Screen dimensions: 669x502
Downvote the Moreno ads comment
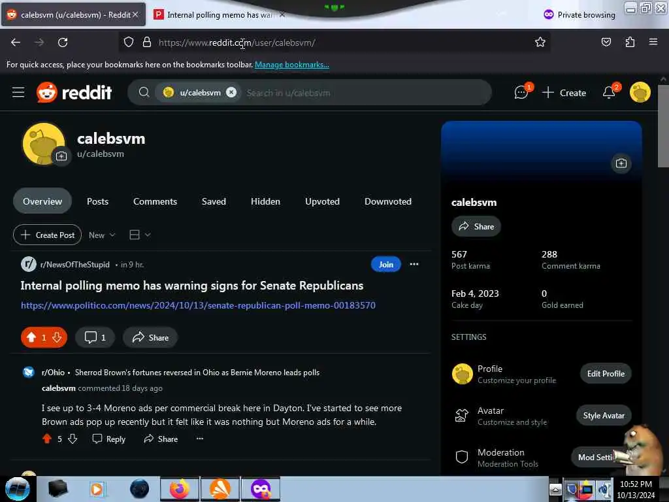click(x=73, y=439)
